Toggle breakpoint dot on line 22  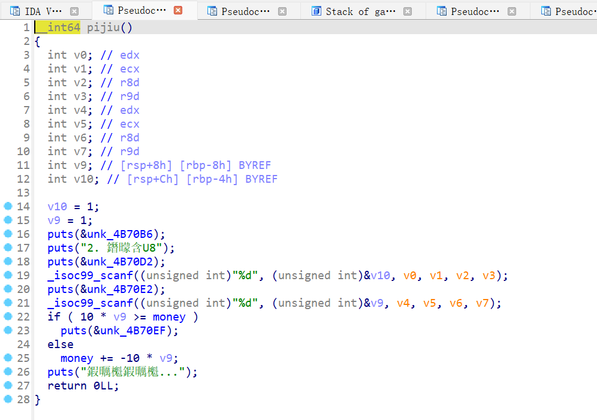point(8,317)
